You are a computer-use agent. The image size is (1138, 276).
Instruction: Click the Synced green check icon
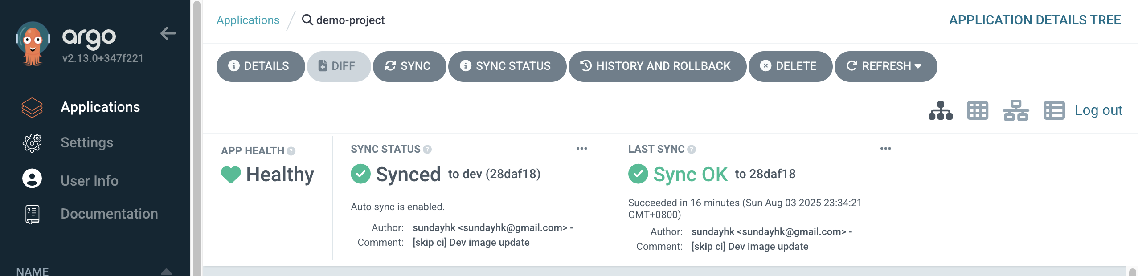pyautogui.click(x=360, y=174)
